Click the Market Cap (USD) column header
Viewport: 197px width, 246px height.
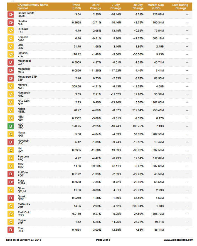[156, 7]
